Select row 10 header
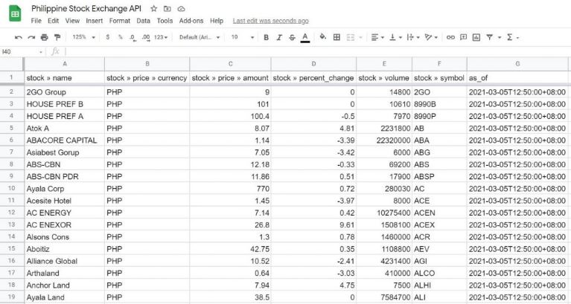The width and height of the screenshot is (571, 304). pos(12,188)
